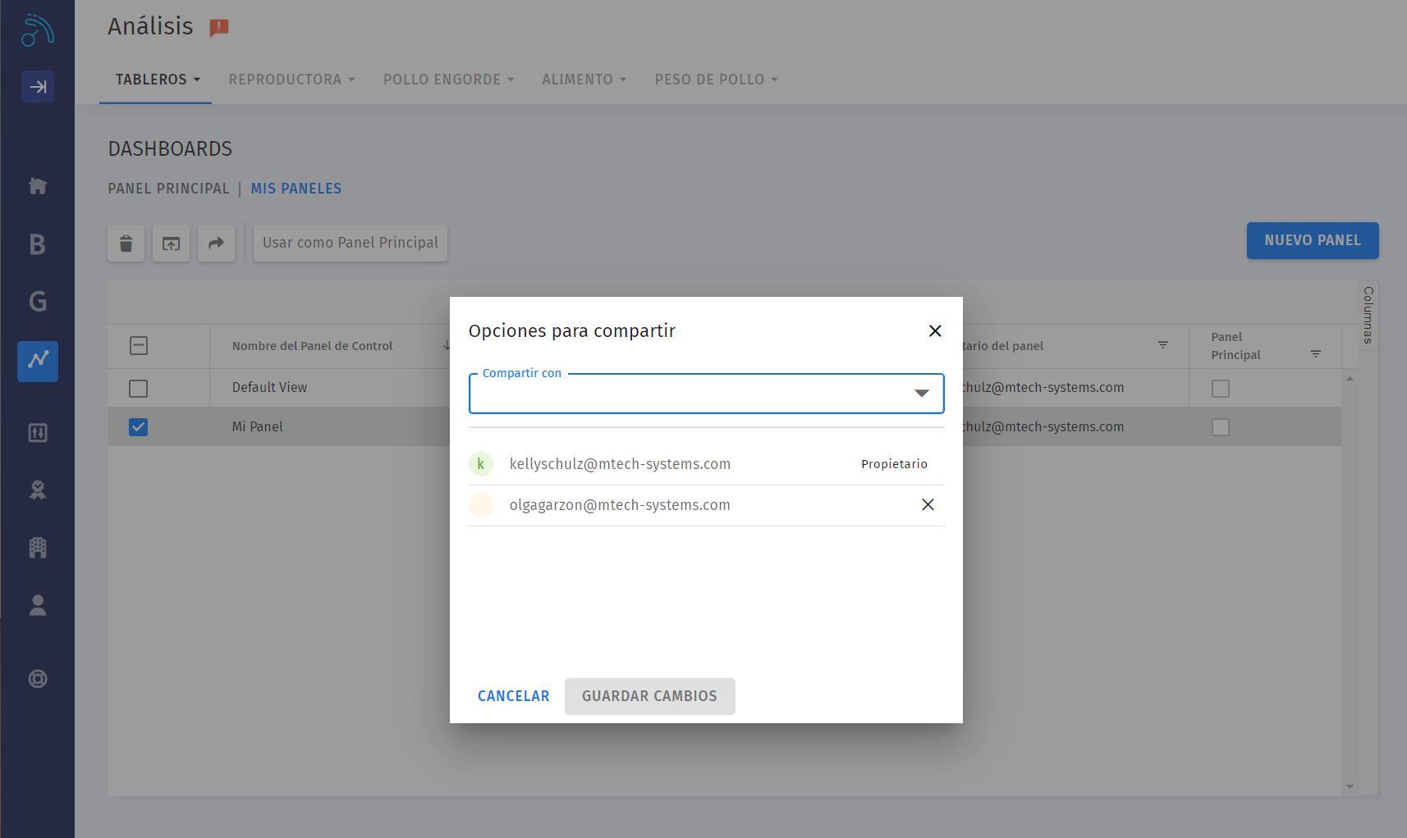
Task: Click the Propietario label
Action: (x=894, y=464)
